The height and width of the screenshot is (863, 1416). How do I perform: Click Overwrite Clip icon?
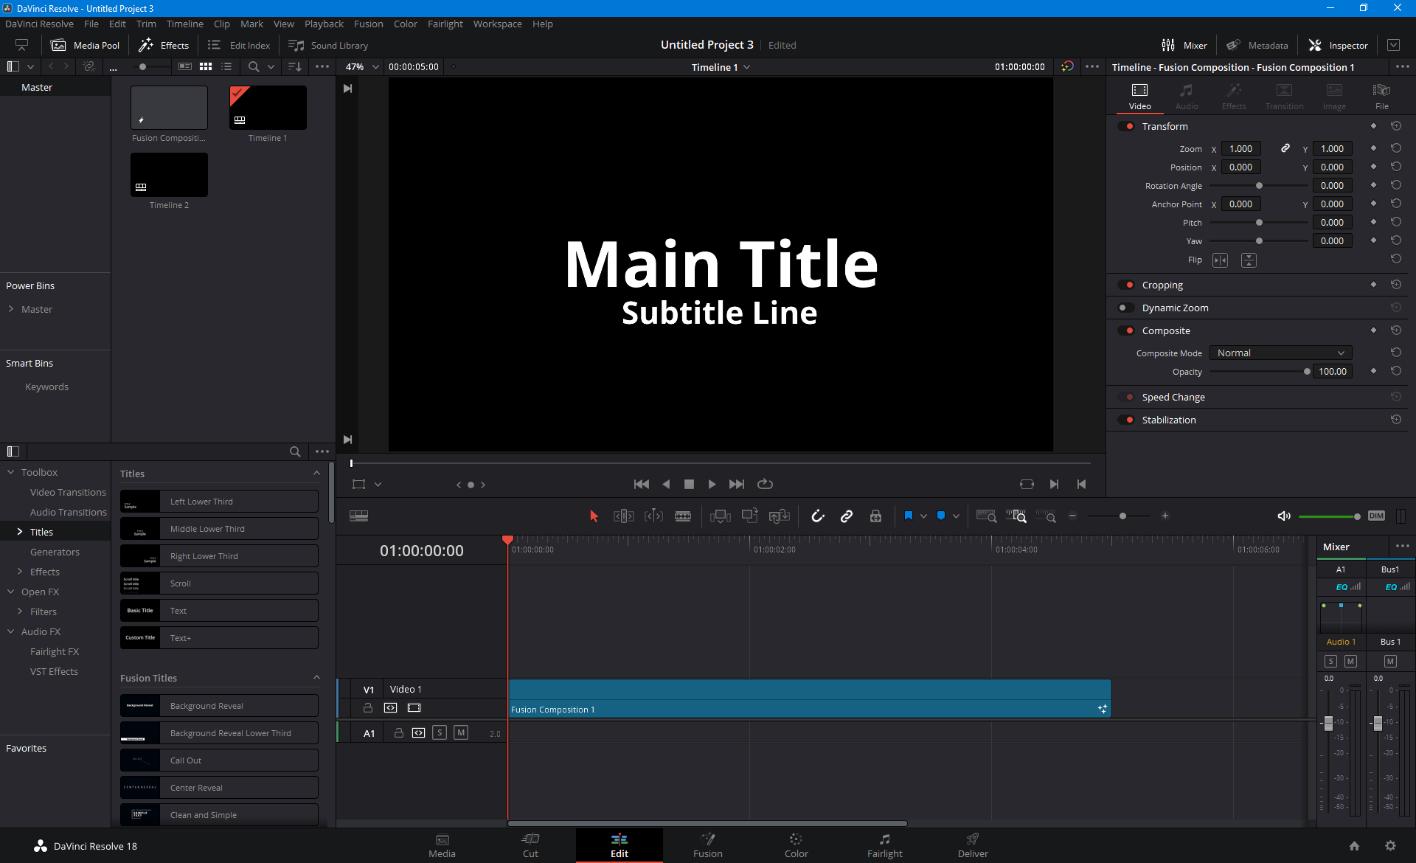point(750,516)
